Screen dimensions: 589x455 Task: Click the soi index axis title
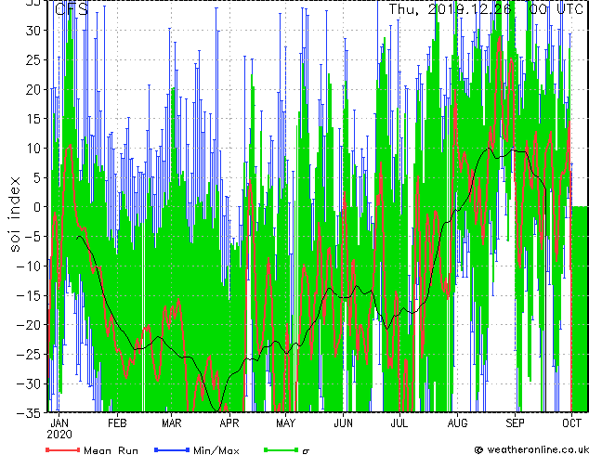click(14, 214)
